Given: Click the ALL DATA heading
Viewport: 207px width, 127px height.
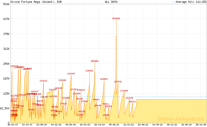Looking at the screenshot, I should click(x=111, y=2).
